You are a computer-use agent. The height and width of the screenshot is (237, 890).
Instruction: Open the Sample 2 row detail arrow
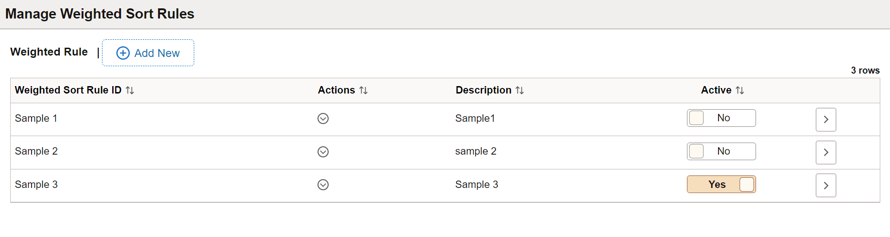pos(826,152)
